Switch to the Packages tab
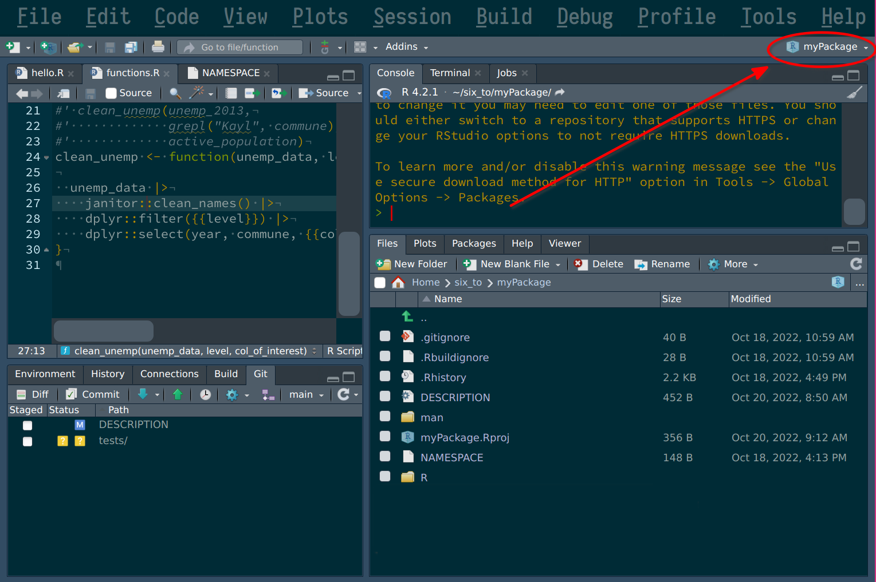 click(x=474, y=244)
